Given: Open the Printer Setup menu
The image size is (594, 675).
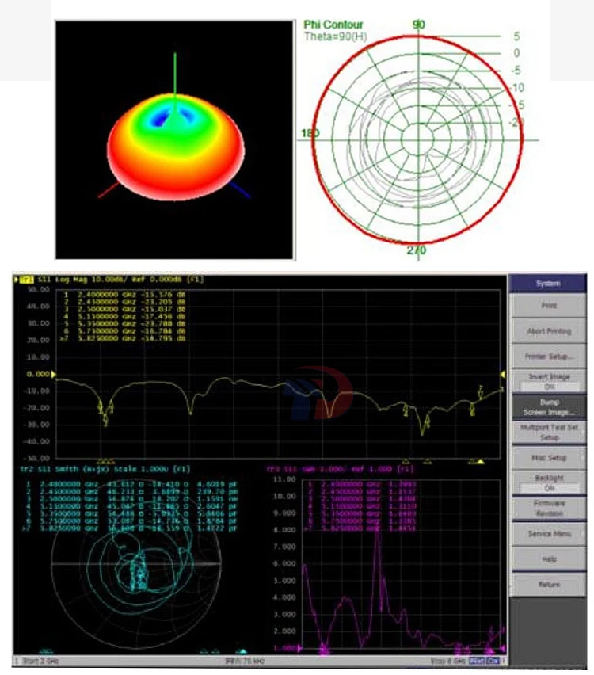Looking at the screenshot, I should (x=548, y=356).
